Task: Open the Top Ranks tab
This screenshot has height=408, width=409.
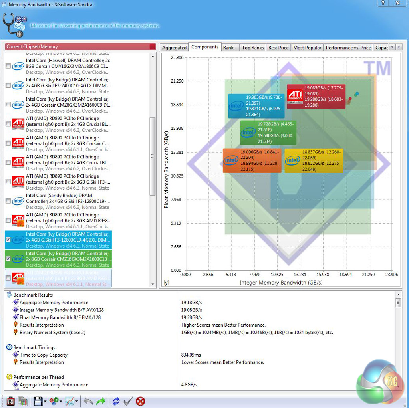Action: (253, 48)
